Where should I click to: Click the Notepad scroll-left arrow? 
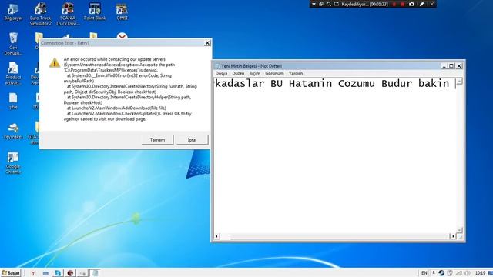pos(217,236)
